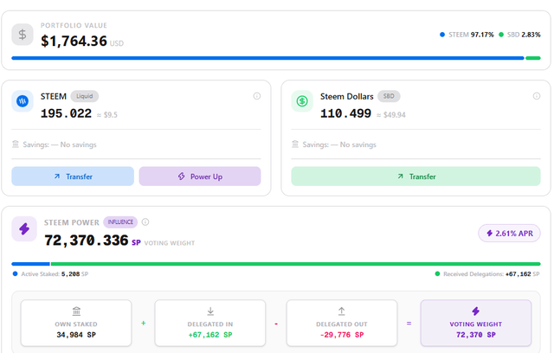The height and width of the screenshot is (353, 554).
Task: Click the STEEM 97.17% legend label
Action: click(x=471, y=35)
